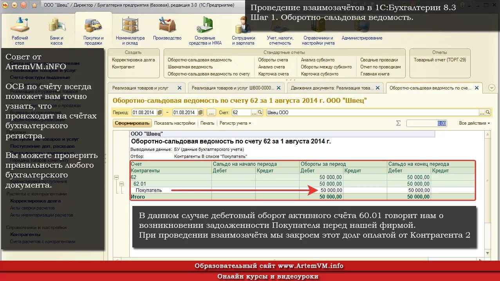This screenshot has width=500, height=281.
Task: Close Оборотно-сальдовая ведомость по счету tab
Action: pyautogui.click(x=477, y=88)
